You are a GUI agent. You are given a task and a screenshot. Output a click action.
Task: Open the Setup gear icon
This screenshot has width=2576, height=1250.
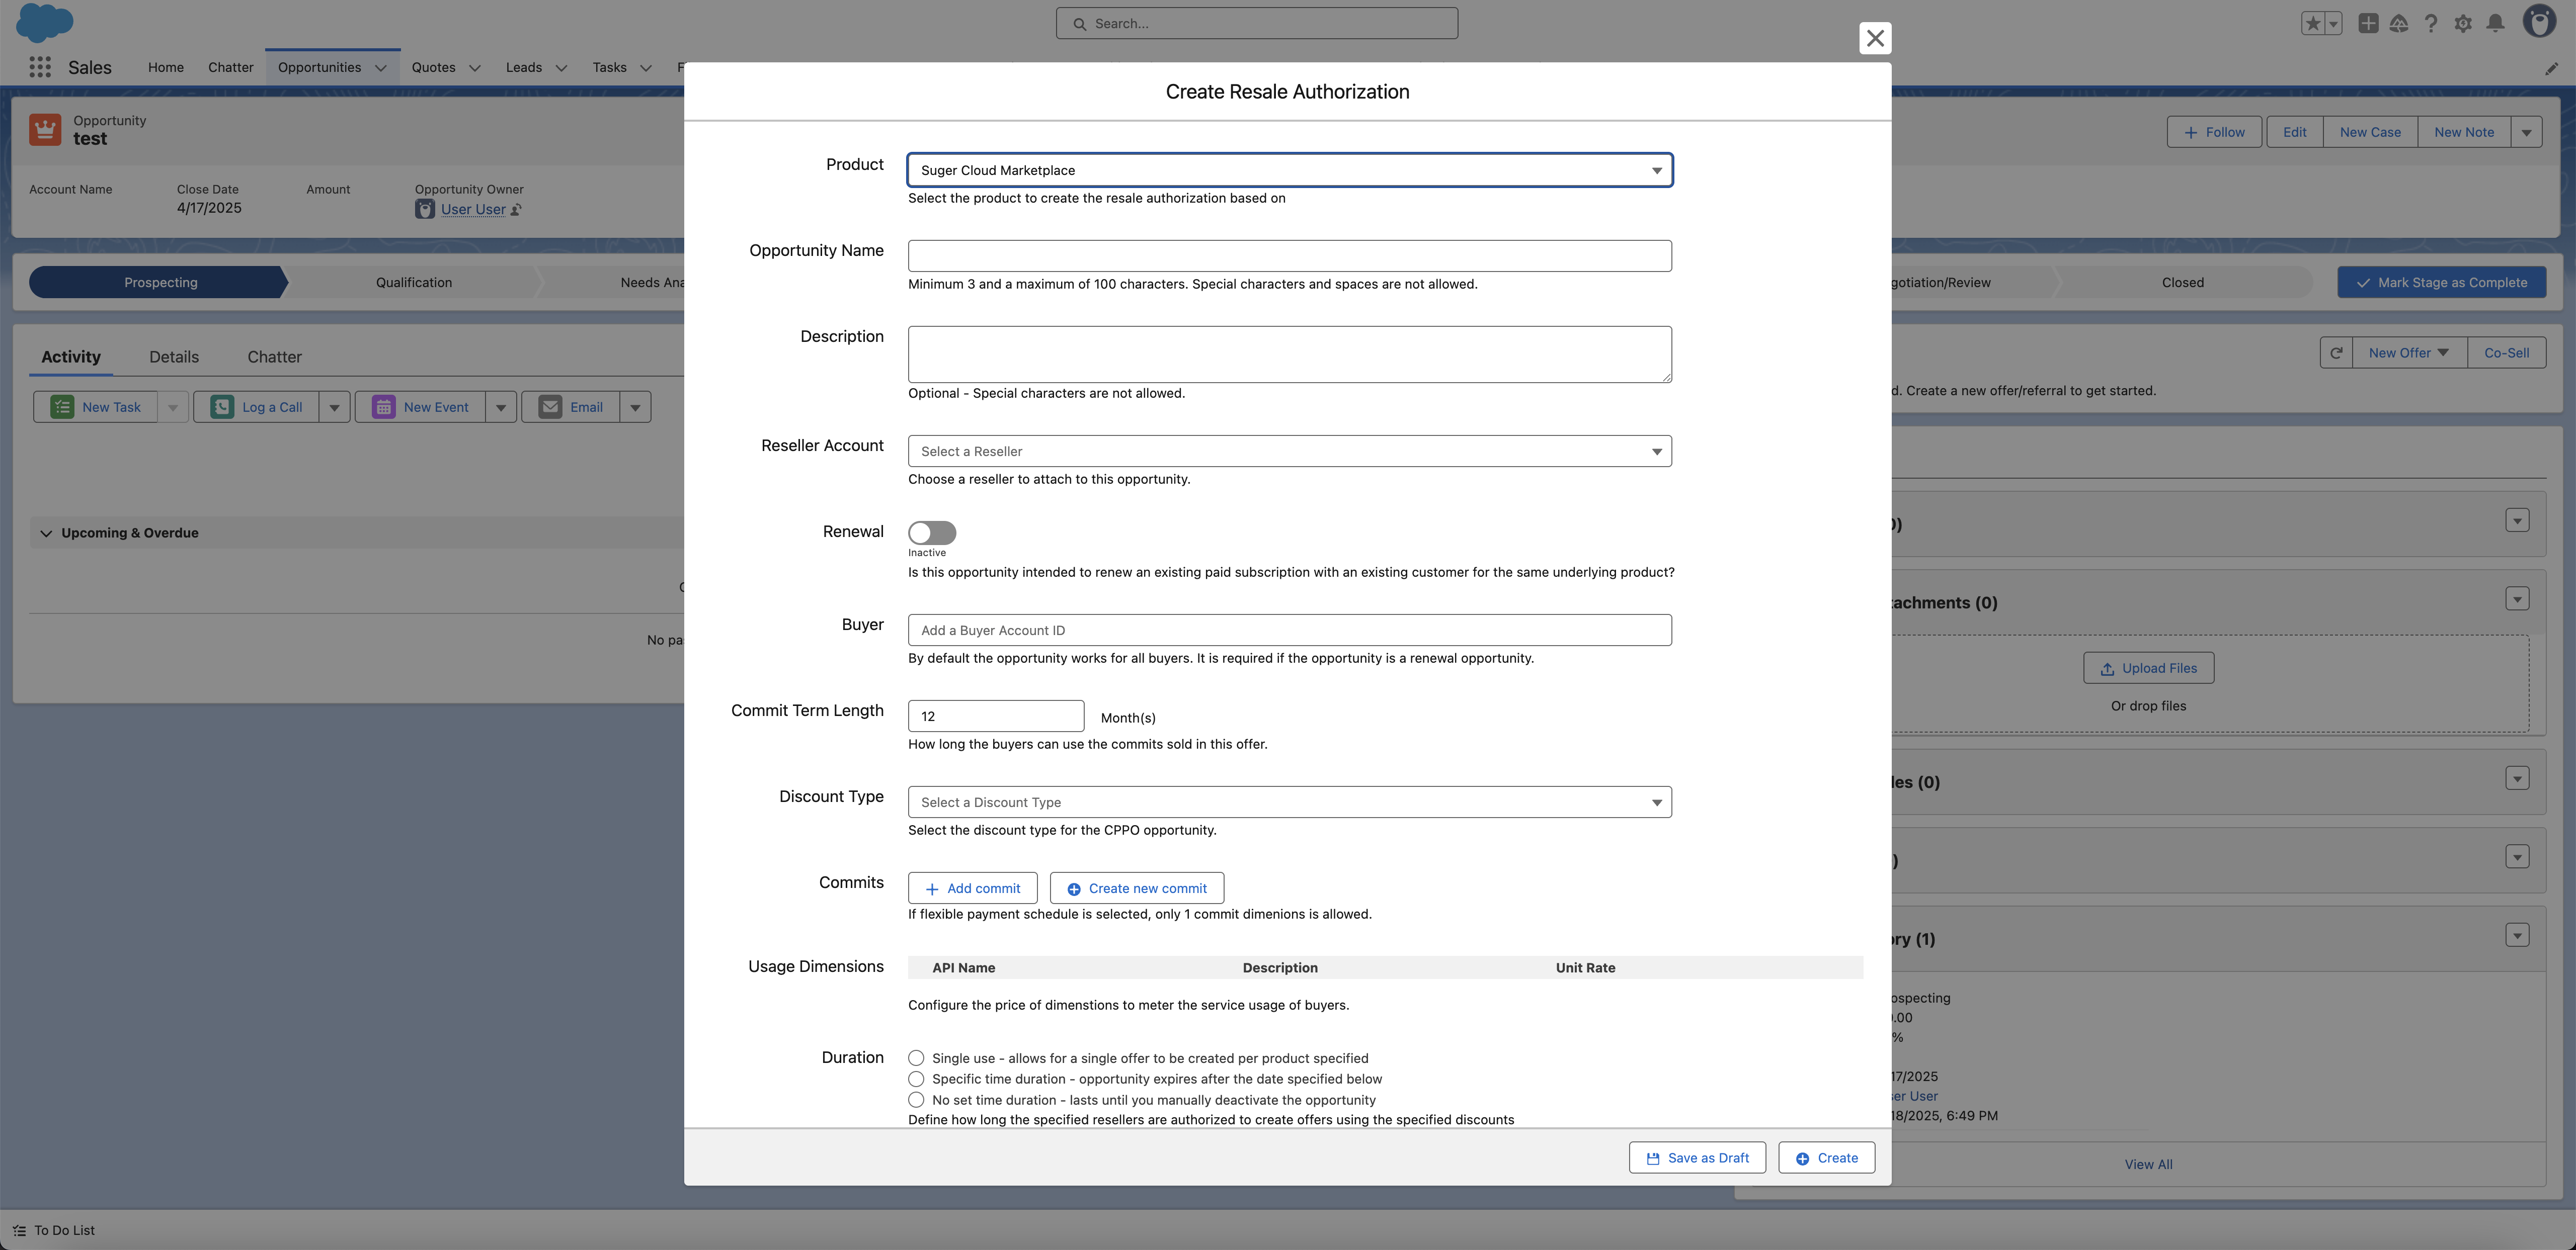(2463, 23)
